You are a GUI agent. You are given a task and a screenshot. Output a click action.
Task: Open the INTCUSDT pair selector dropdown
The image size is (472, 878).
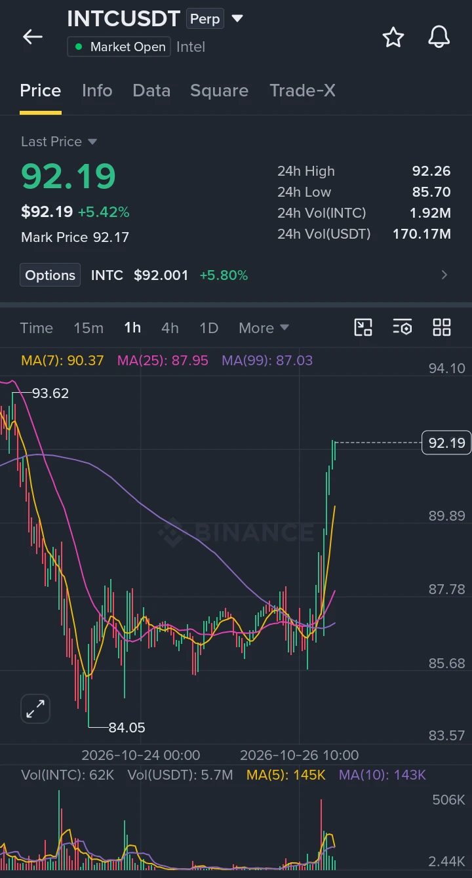point(237,18)
